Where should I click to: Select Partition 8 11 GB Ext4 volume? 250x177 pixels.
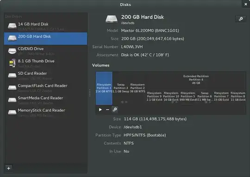[x=238, y=96]
